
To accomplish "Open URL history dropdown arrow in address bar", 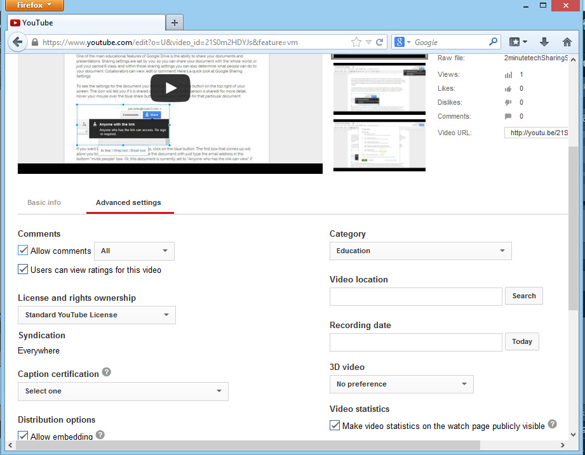I will (x=368, y=42).
